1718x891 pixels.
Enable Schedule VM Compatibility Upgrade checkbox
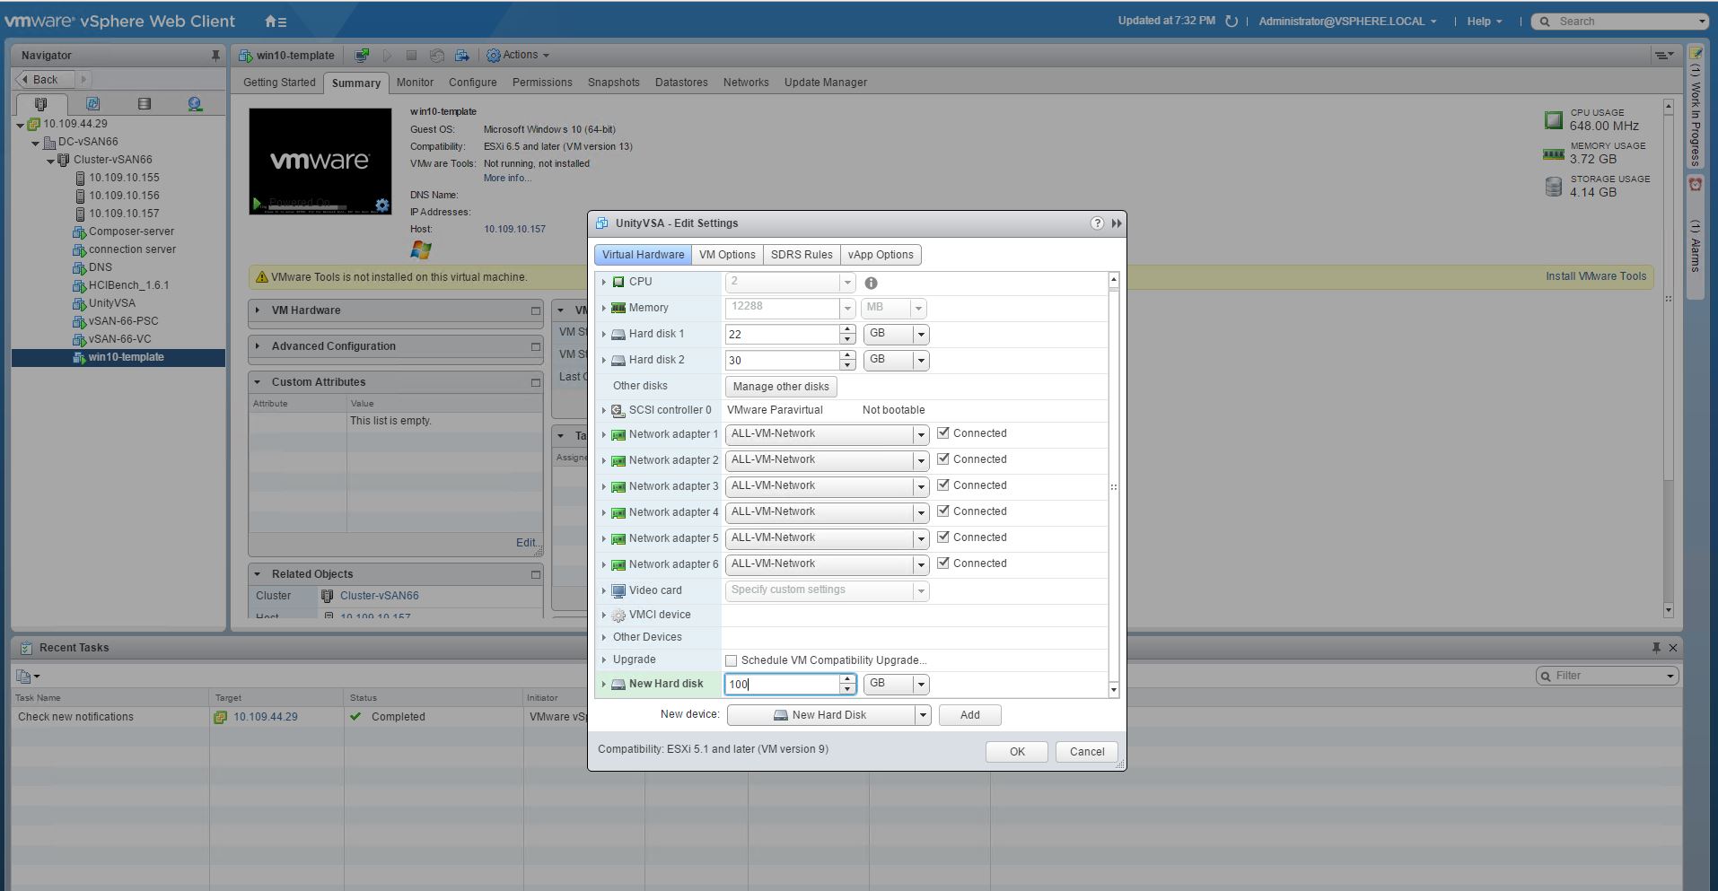(732, 660)
